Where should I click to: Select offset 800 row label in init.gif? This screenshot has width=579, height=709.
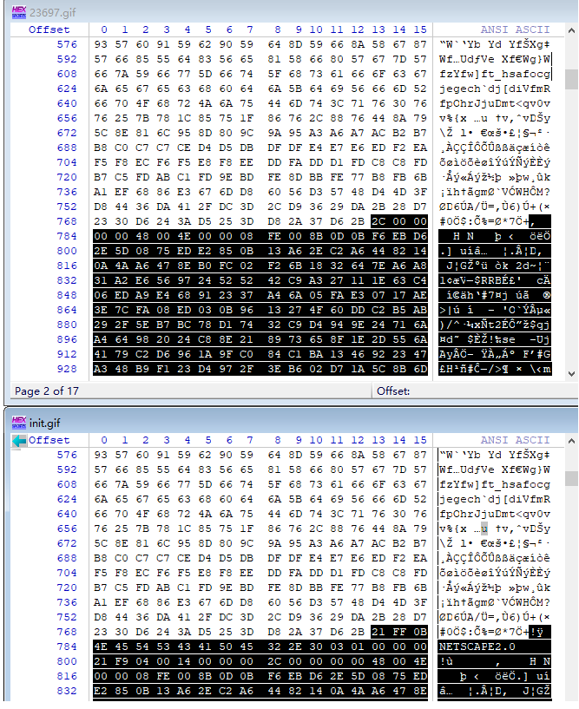(x=67, y=661)
